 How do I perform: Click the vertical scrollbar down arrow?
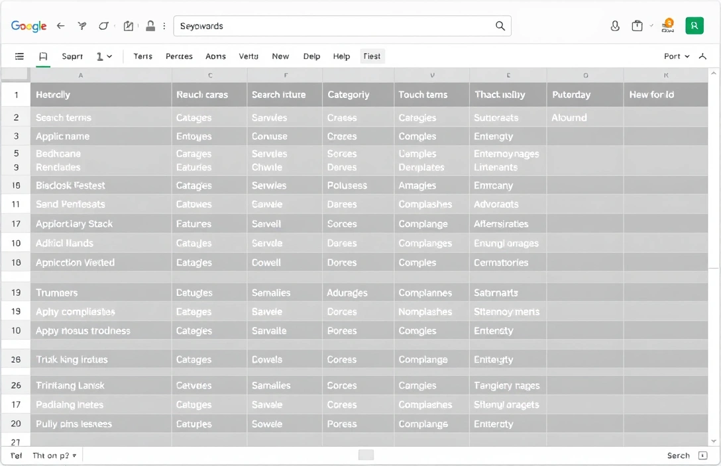714,442
